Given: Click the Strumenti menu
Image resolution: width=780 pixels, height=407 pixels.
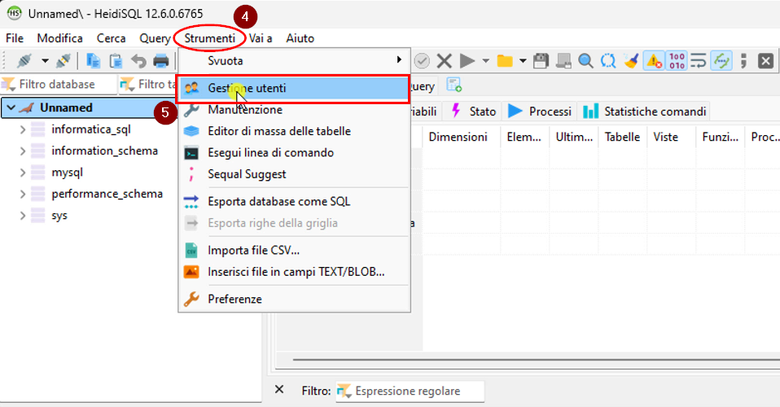Looking at the screenshot, I should 209,38.
